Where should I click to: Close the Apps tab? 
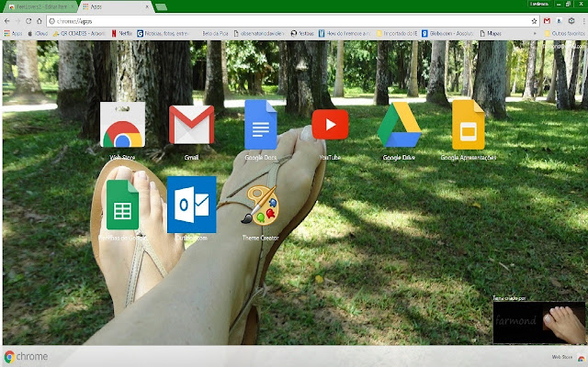[147, 6]
